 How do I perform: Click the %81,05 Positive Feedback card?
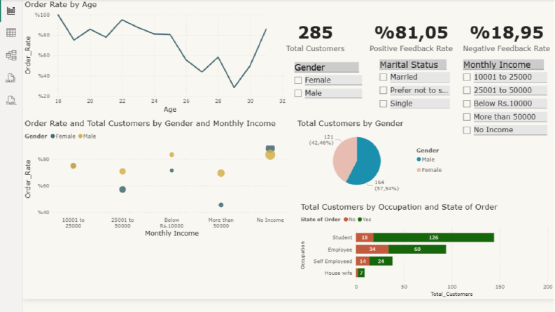pos(411,38)
